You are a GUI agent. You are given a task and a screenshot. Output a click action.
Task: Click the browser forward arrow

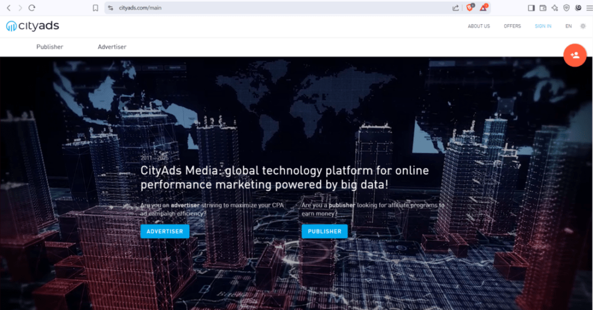(x=20, y=8)
